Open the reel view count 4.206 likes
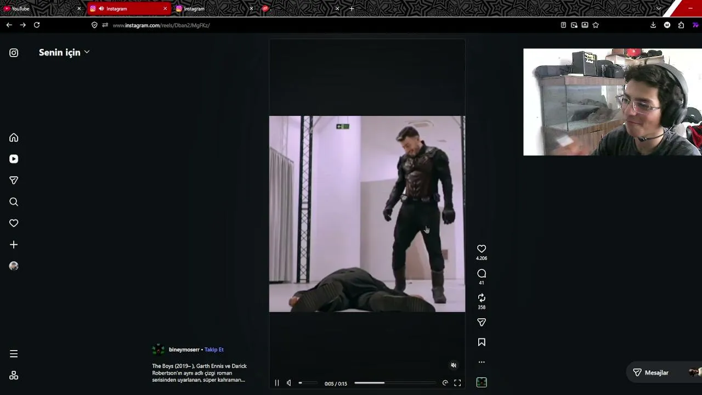 [x=482, y=258]
